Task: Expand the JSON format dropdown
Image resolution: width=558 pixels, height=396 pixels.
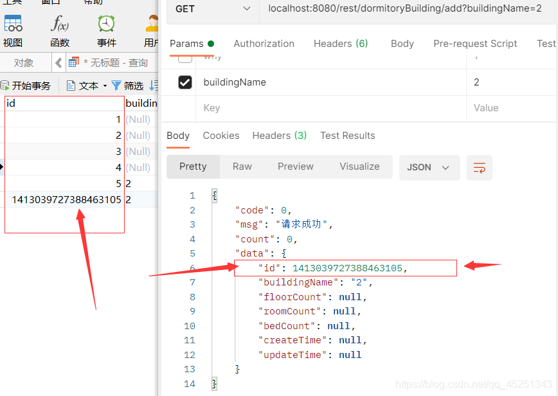Action: (x=429, y=167)
